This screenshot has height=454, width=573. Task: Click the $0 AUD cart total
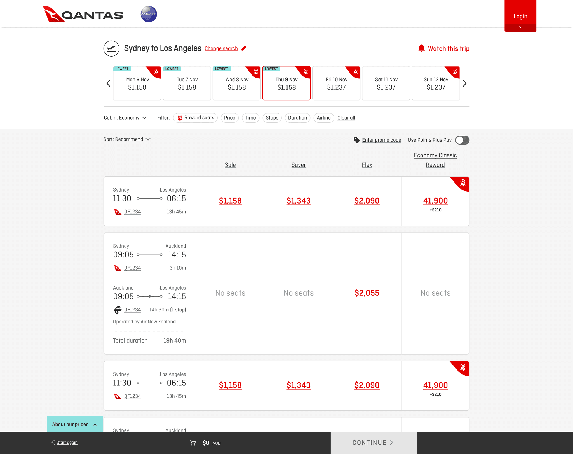coord(212,443)
